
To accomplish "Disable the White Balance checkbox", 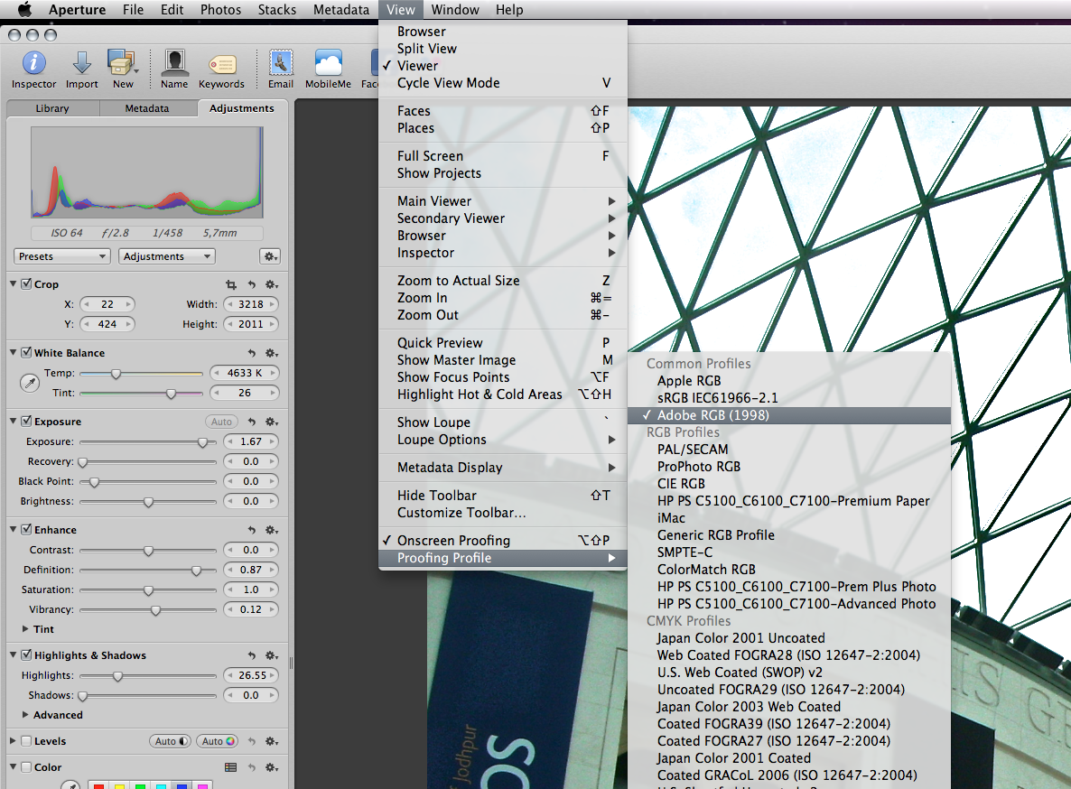I will [x=26, y=353].
